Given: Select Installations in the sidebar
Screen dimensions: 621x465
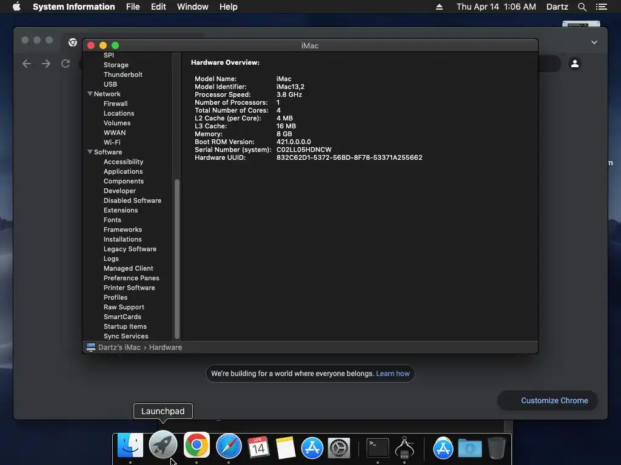Looking at the screenshot, I should coord(123,239).
